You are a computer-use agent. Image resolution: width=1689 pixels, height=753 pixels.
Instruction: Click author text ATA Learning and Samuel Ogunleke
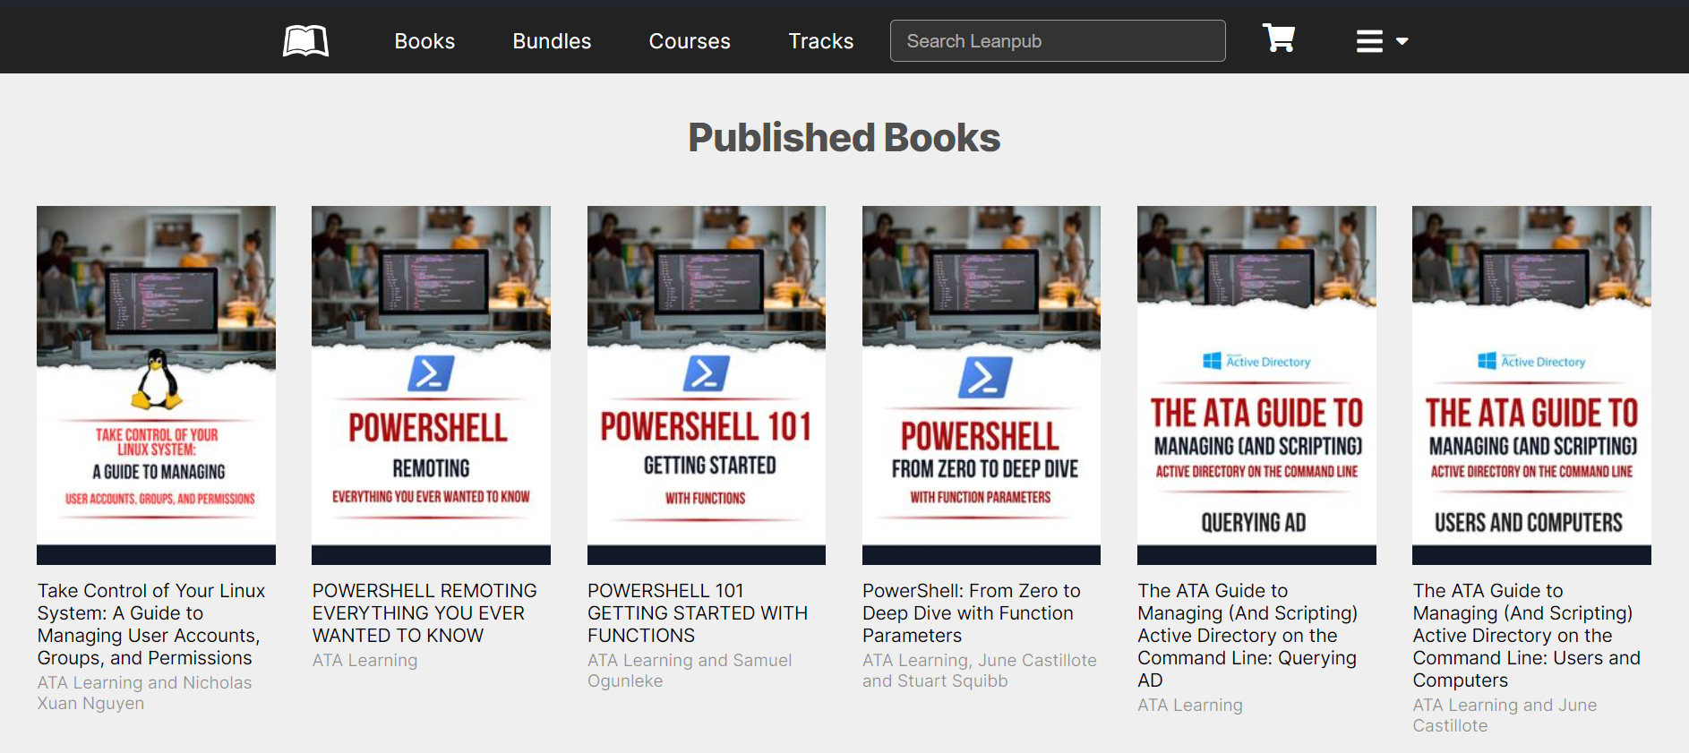(x=690, y=671)
